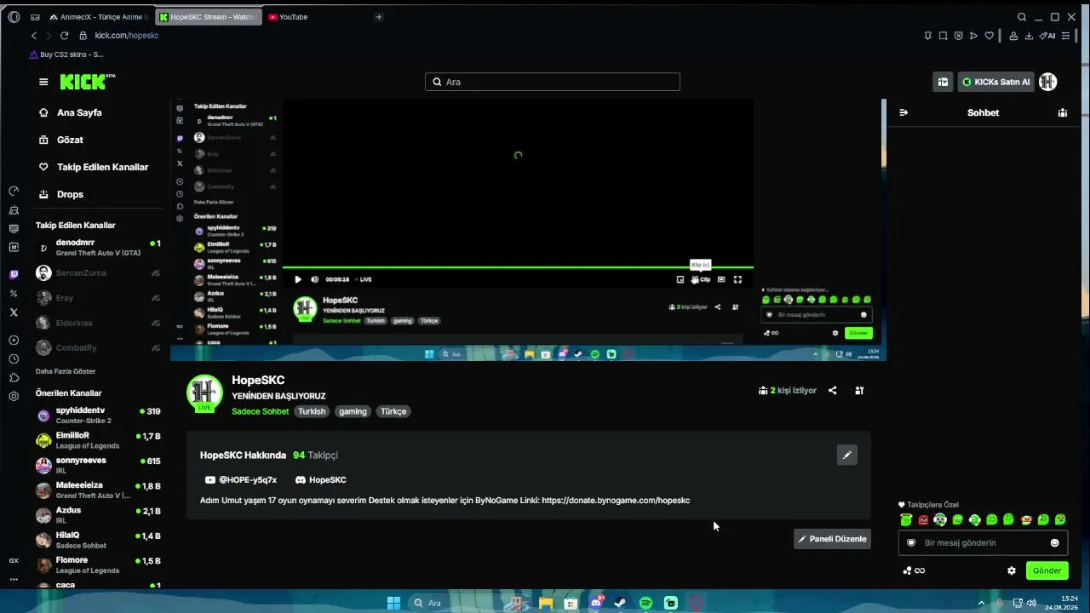Viewport: 1090px width, 613px height.
Task: Click the Turkish tag
Action: [312, 411]
